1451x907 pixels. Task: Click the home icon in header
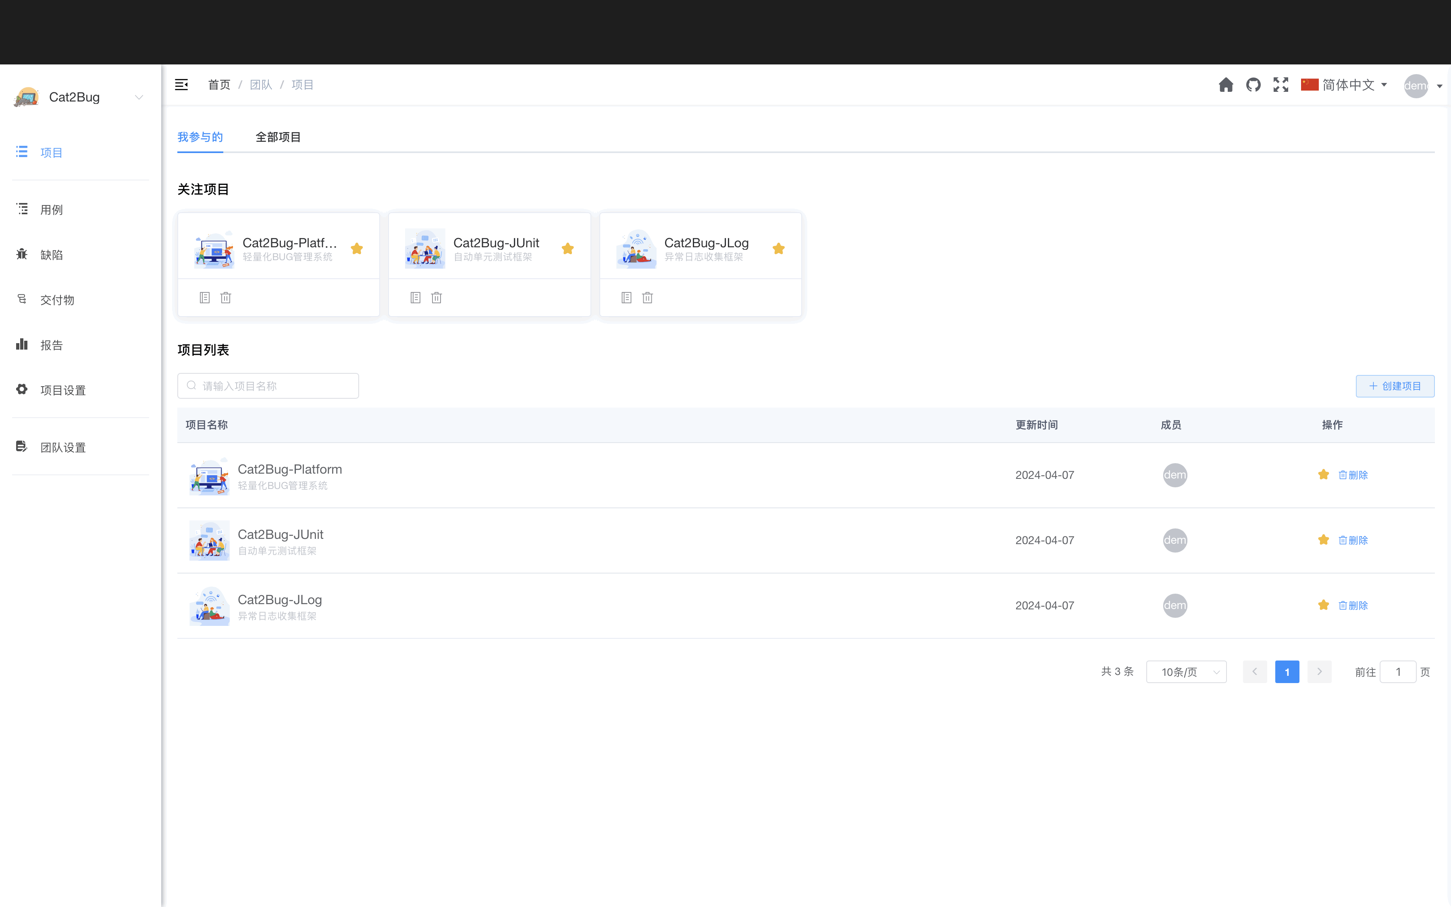pos(1225,85)
